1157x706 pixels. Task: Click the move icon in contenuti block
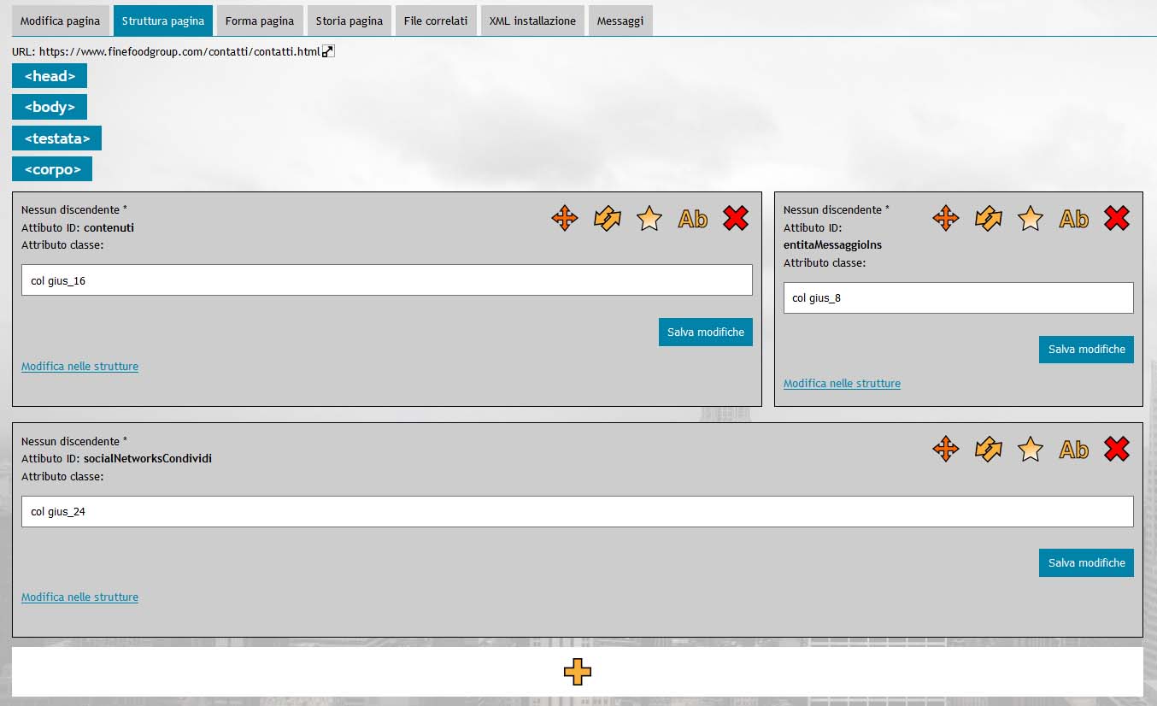coord(565,219)
